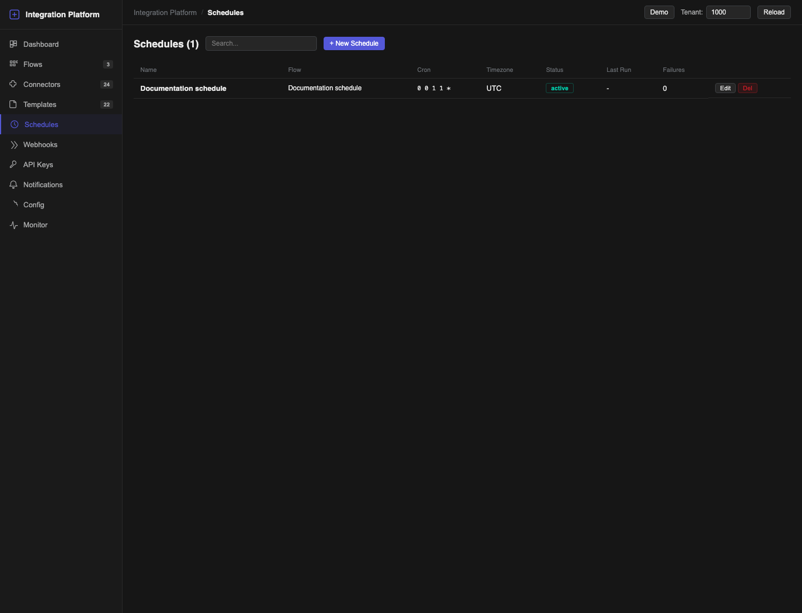Image resolution: width=802 pixels, height=613 pixels.
Task: Click the Tenant input field
Action: click(728, 12)
